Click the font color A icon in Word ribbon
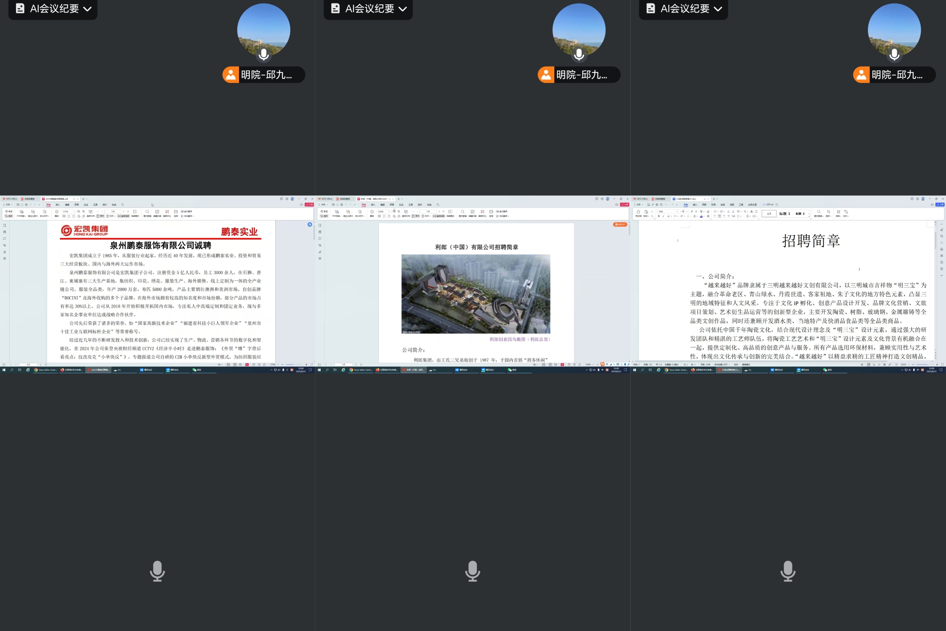Viewport: 946px width, 631px height. point(701,216)
